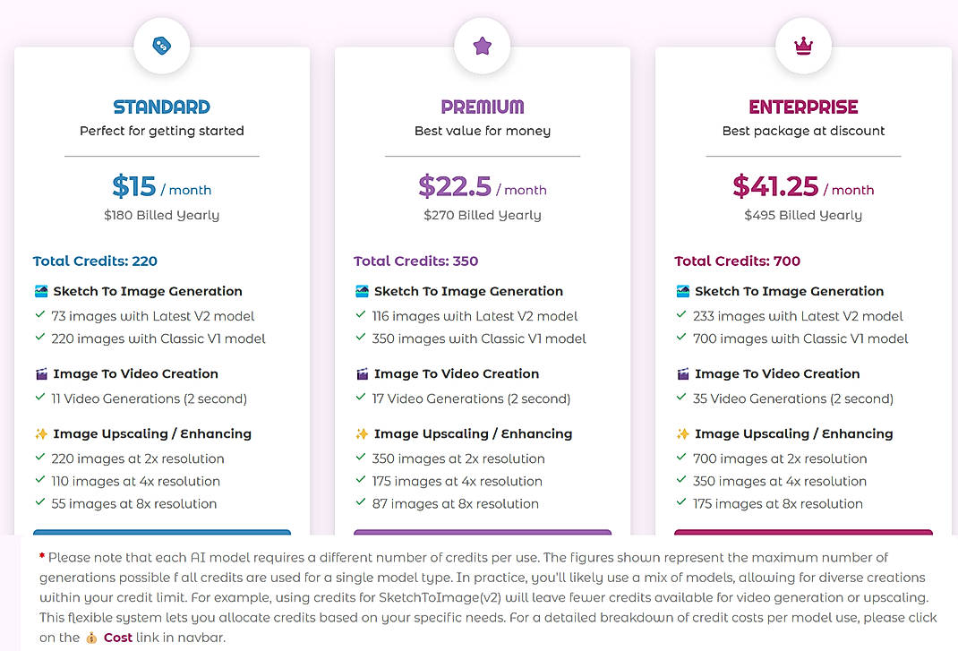
Task: Click the $180 Billed Yearly text
Action: (x=161, y=215)
